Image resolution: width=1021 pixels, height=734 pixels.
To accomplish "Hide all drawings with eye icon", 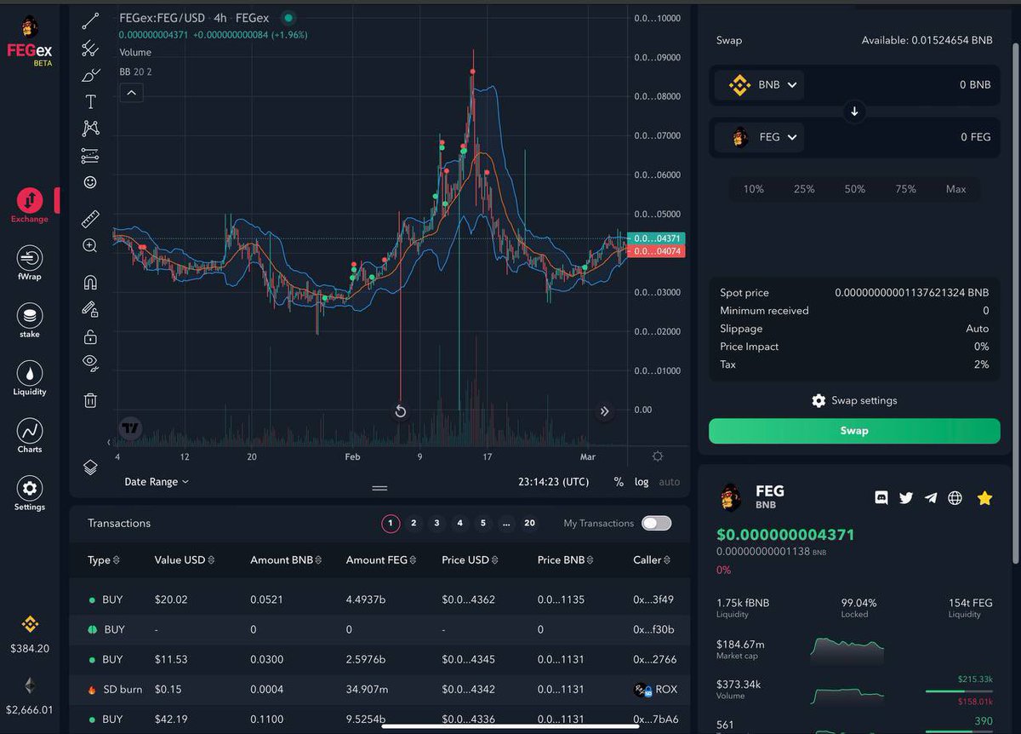I will pos(90,363).
